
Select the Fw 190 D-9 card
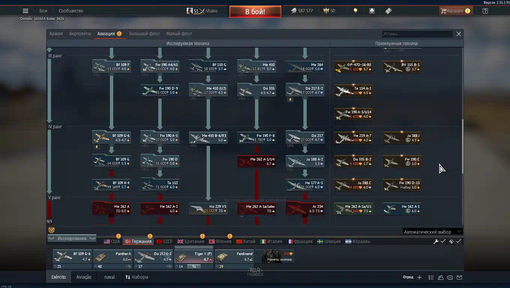pyautogui.click(x=160, y=90)
